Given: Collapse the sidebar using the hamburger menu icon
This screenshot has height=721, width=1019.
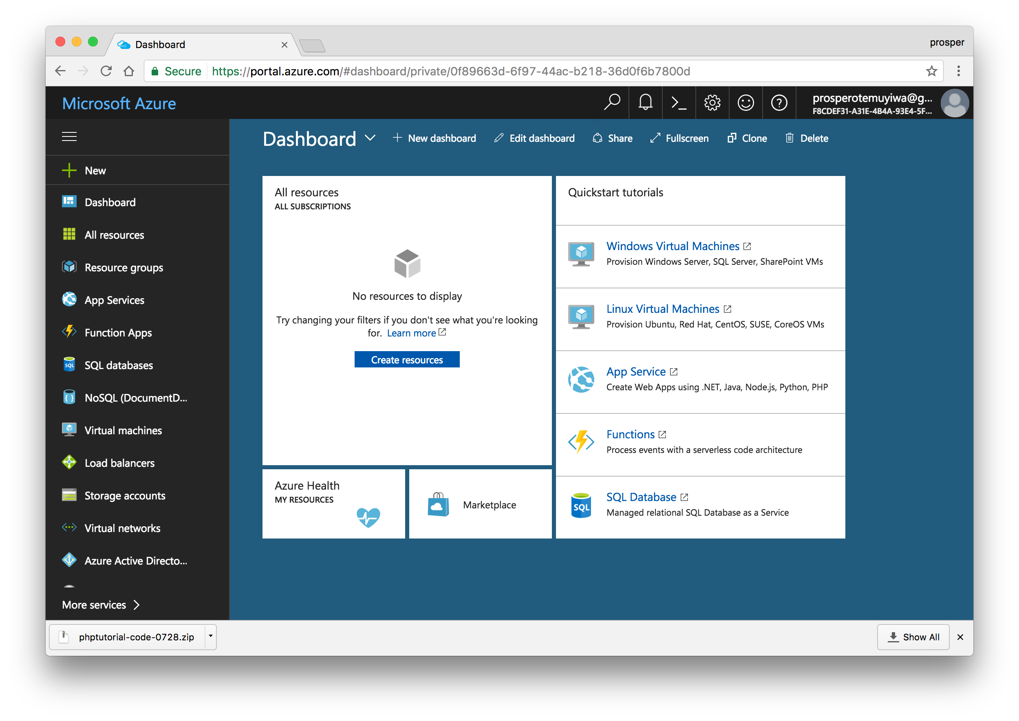Looking at the screenshot, I should (69, 137).
